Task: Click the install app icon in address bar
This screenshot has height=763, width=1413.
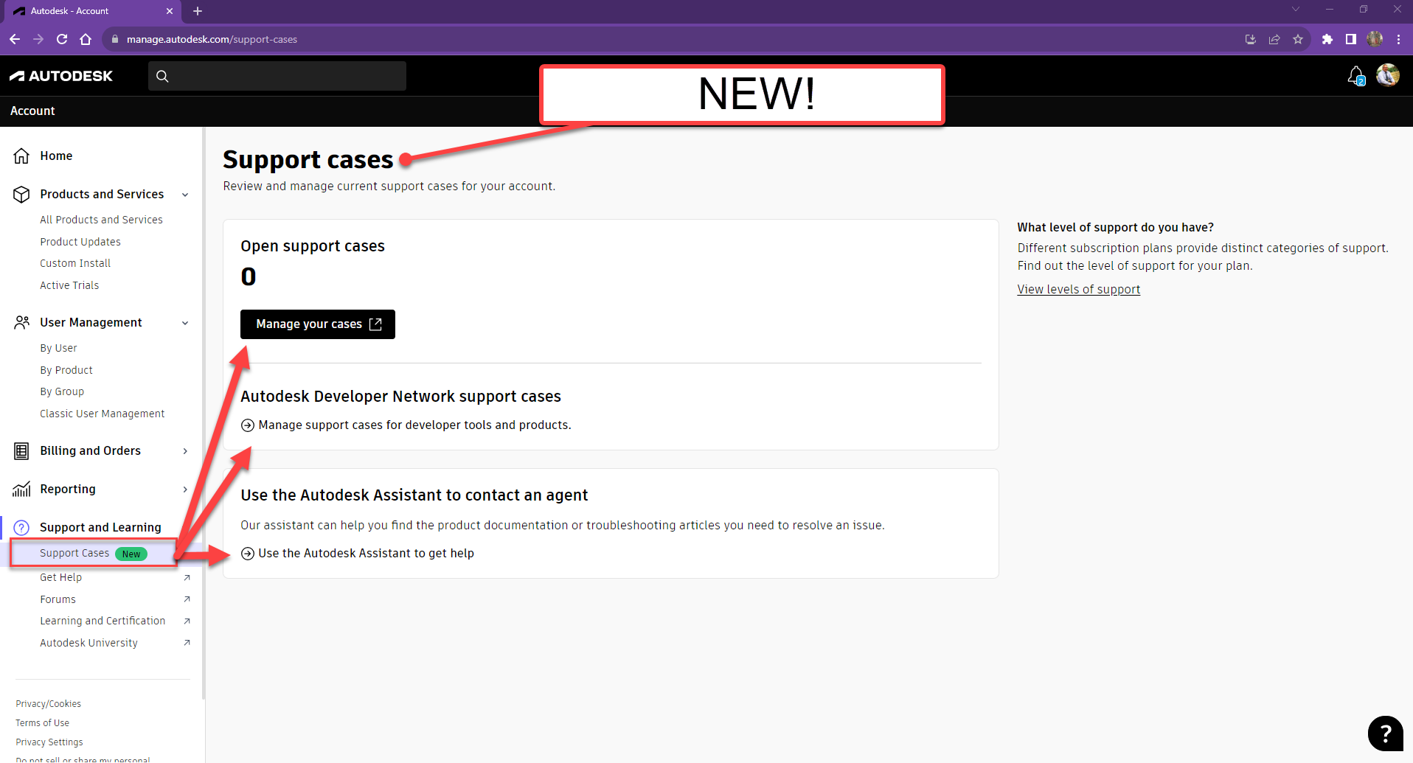Action: (x=1251, y=39)
